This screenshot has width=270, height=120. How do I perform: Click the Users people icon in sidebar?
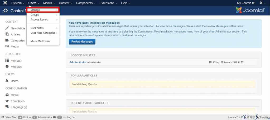coord(7,81)
